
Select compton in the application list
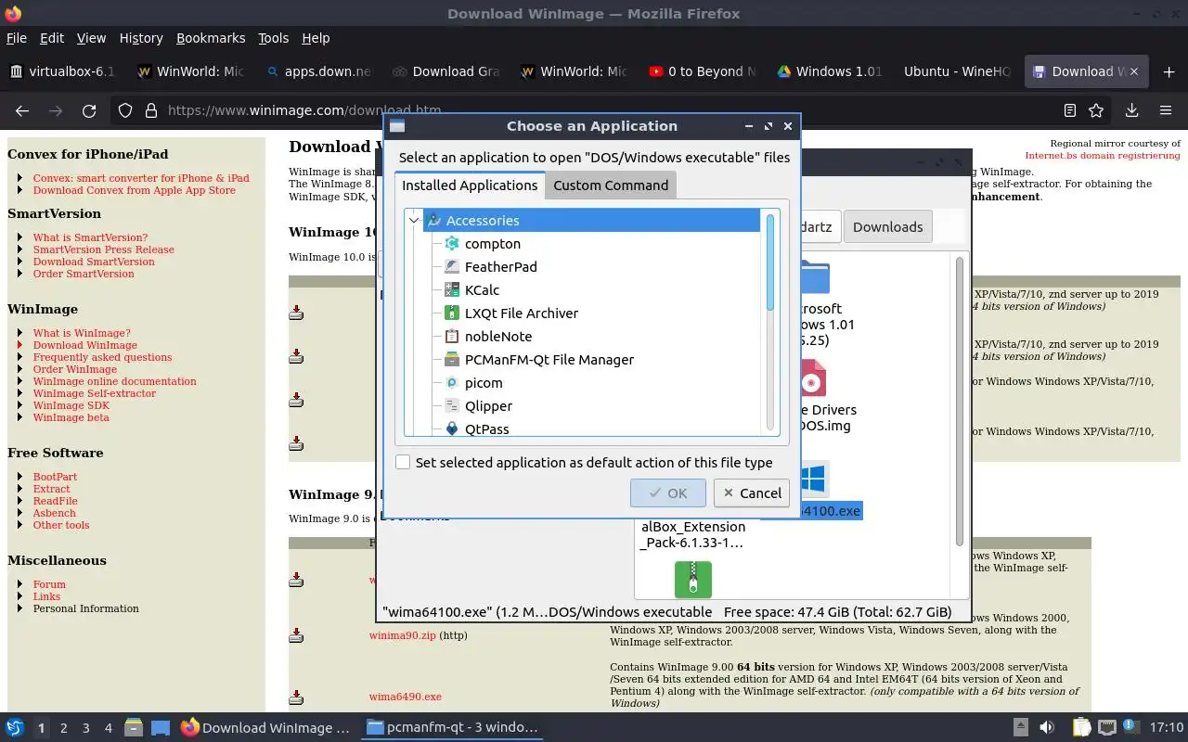point(492,244)
